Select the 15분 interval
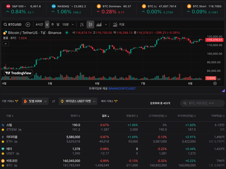 pos(65,25)
